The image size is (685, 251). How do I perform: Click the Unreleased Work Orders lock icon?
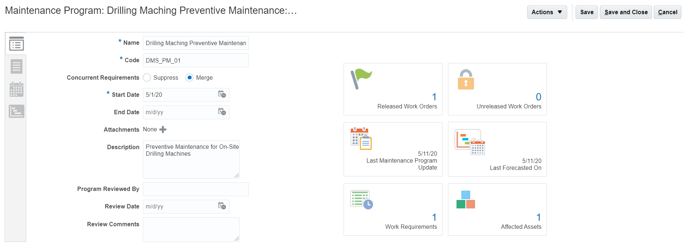click(466, 79)
